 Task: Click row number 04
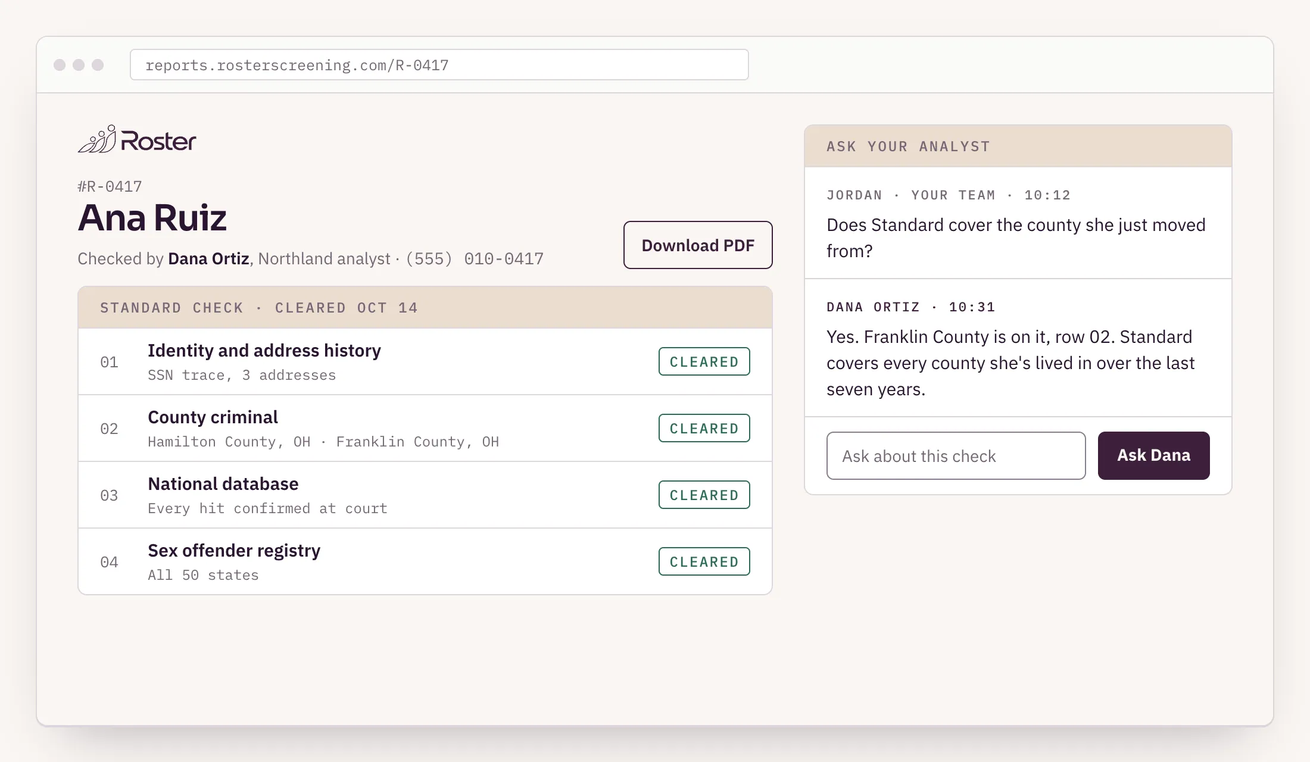click(x=109, y=562)
